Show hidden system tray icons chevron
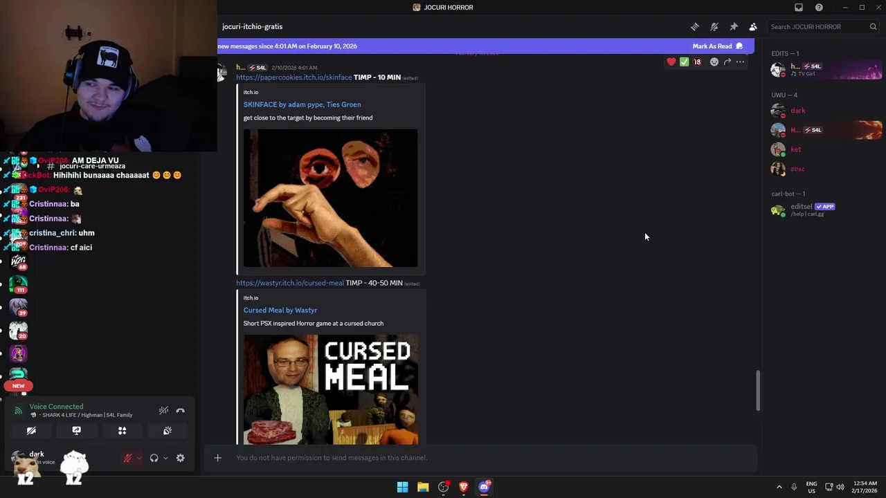This screenshot has height=498, width=886. (x=779, y=487)
